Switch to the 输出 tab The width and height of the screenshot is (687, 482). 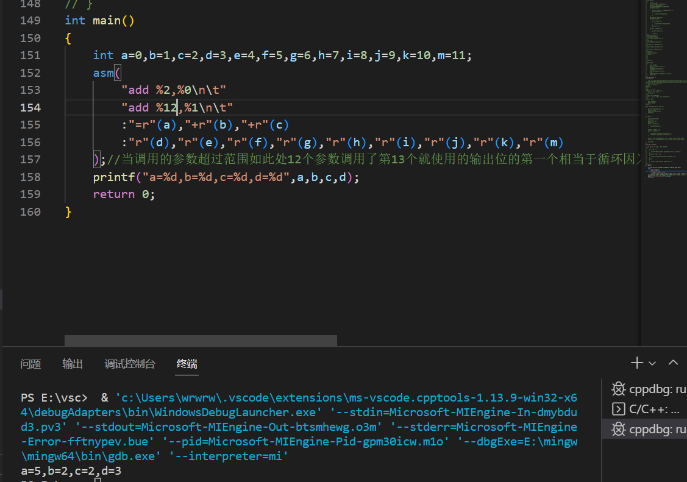click(x=73, y=364)
